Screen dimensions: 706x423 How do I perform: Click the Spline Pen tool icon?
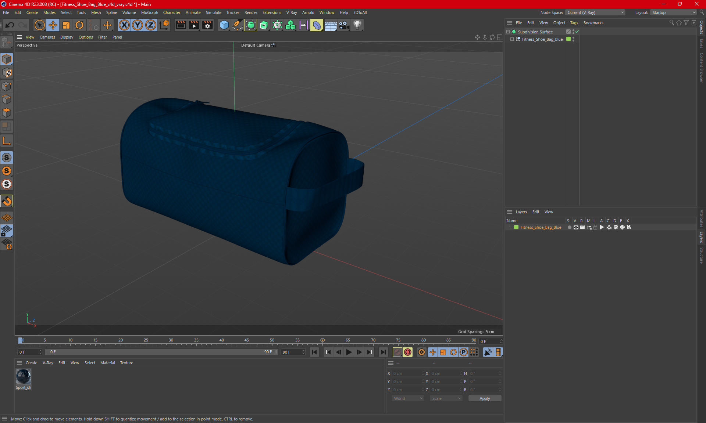238,25
